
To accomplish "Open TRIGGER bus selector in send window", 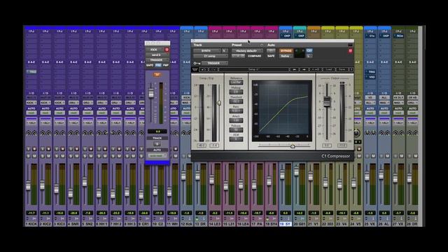I will pyautogui.click(x=157, y=60).
